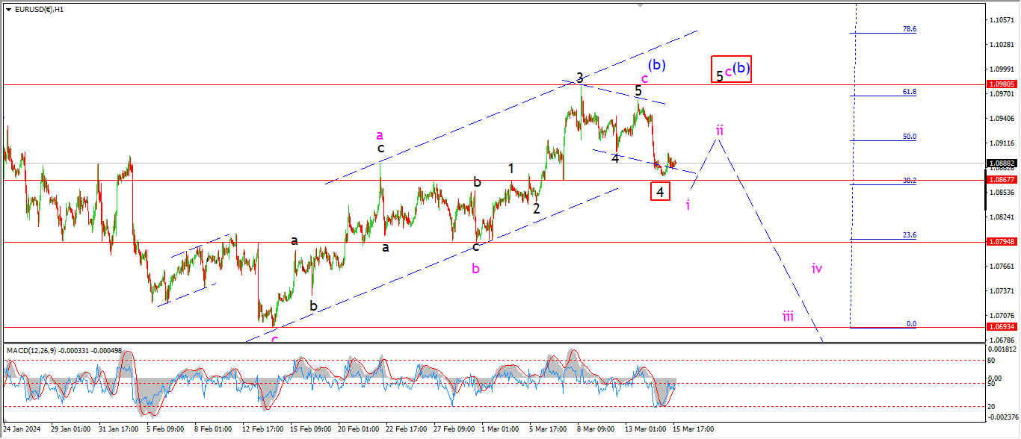Select the pink ii wave projection label
1021x439 pixels.
718,130
